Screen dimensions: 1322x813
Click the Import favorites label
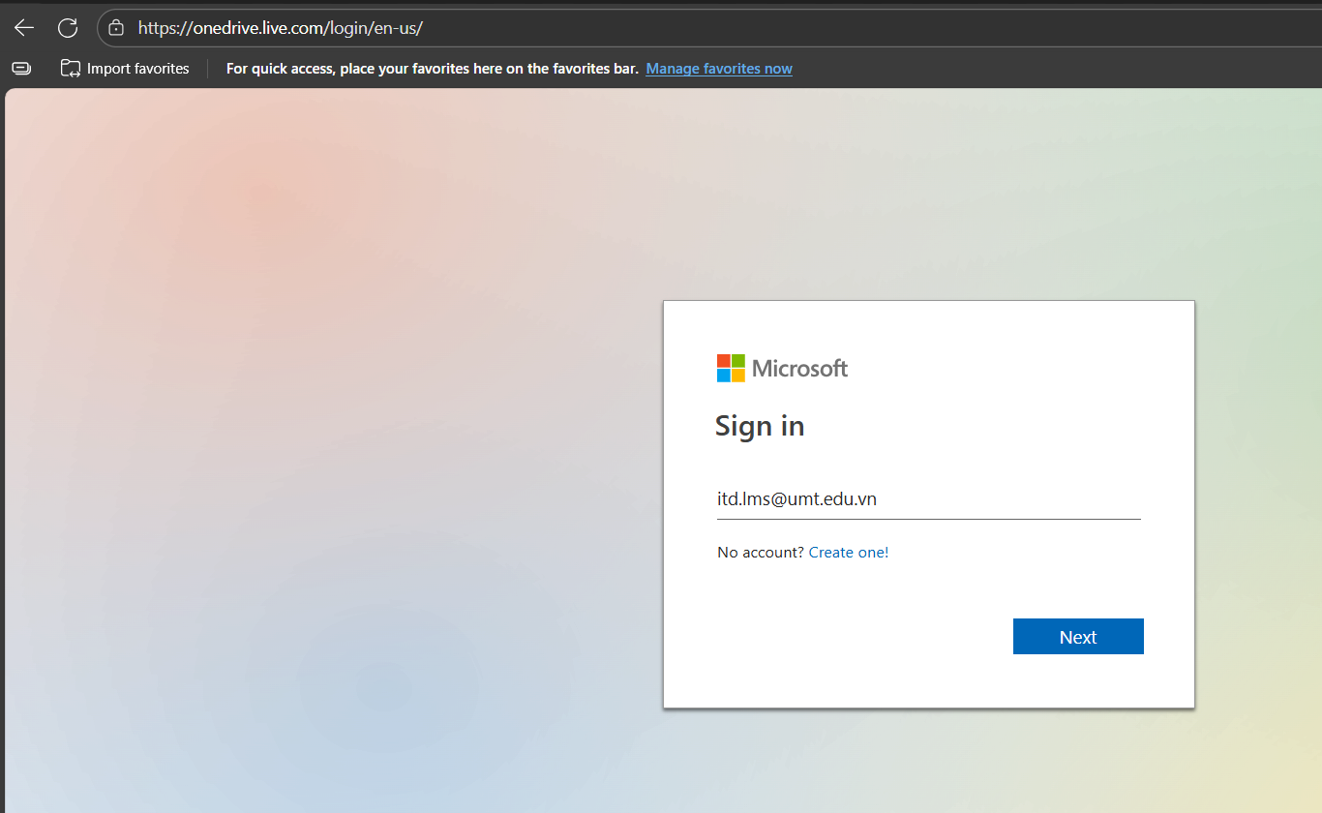[x=137, y=69]
